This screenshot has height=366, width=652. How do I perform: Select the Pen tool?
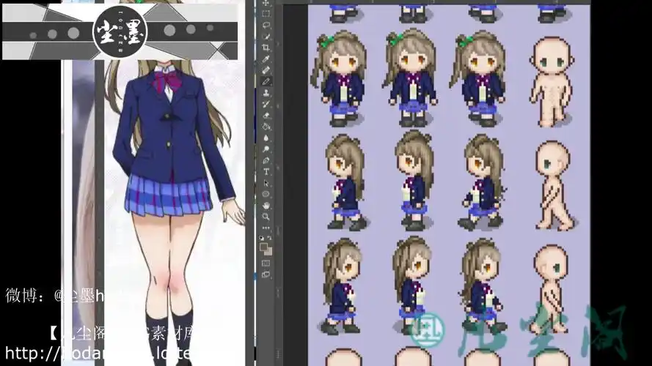coord(266,160)
